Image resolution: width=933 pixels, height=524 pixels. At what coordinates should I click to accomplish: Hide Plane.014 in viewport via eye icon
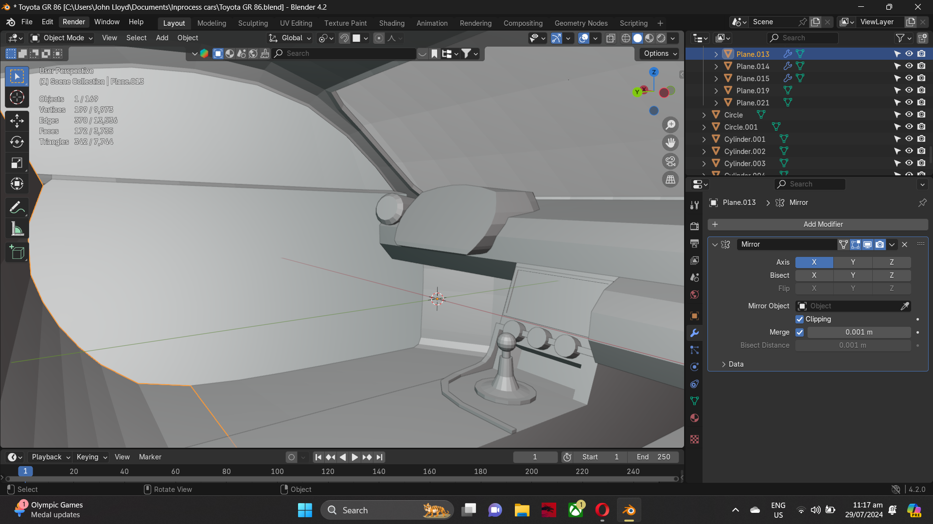(x=909, y=66)
